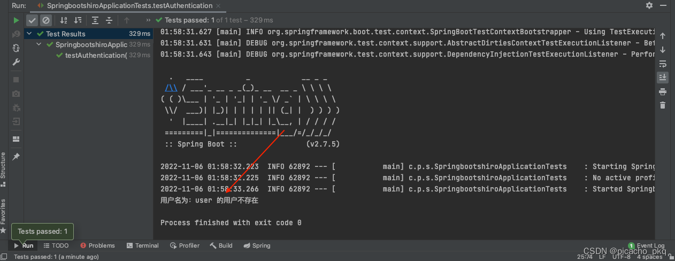
Task: Open the Run tool window tab
Action: coord(24,245)
